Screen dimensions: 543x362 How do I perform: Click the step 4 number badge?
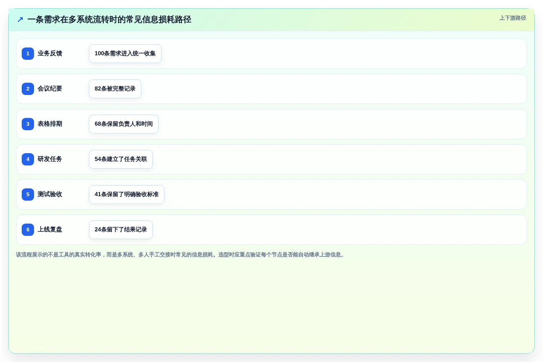(x=28, y=159)
